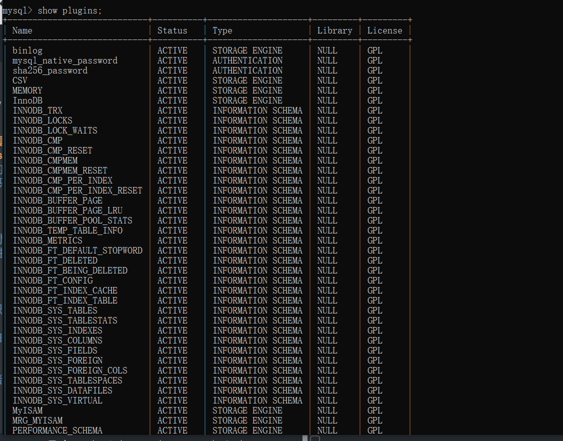Click the MEMORY plugin name
This screenshot has height=441, width=563.
tap(27, 91)
